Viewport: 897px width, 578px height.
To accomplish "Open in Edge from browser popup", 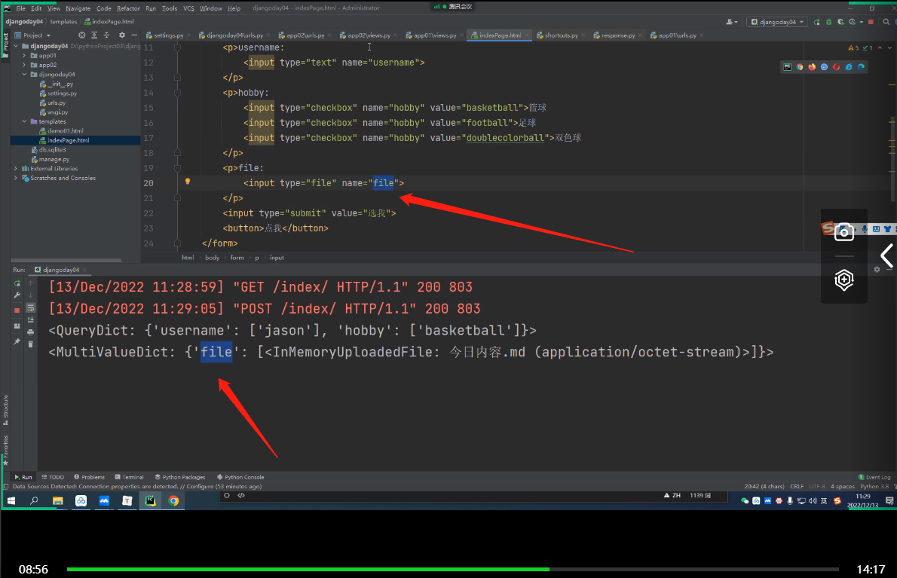I will [861, 67].
